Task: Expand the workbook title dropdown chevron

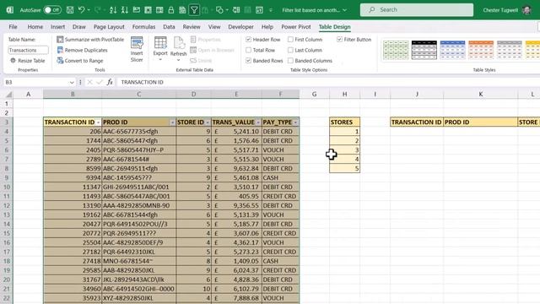Action: (345, 10)
